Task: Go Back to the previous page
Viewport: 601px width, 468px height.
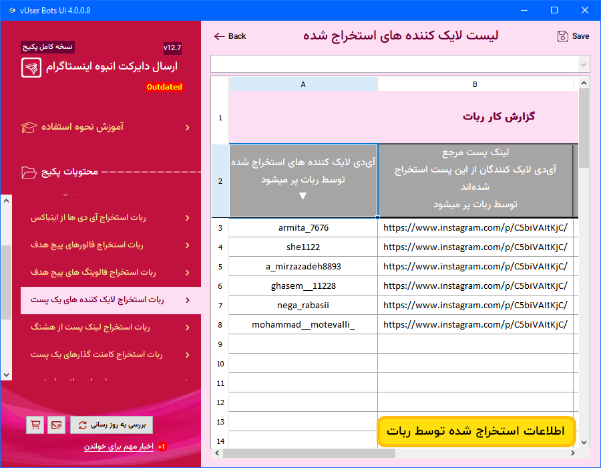Action: (230, 37)
